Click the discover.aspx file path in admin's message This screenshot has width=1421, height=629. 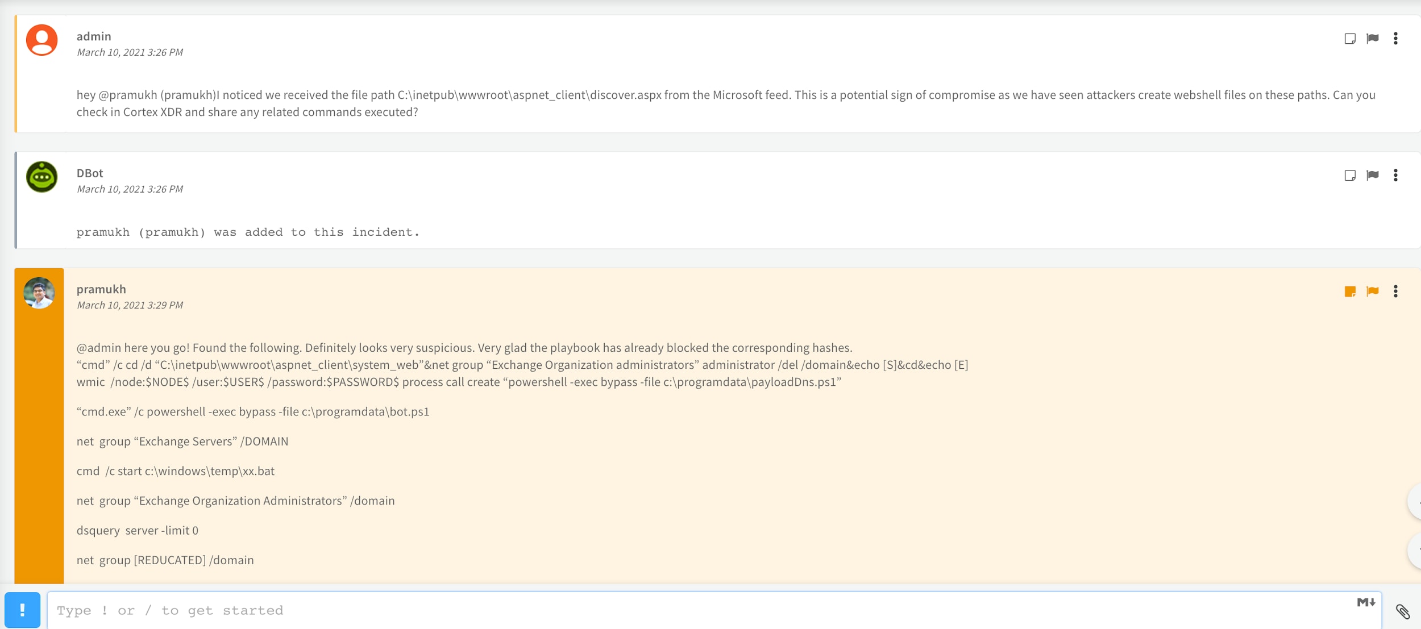click(x=529, y=95)
